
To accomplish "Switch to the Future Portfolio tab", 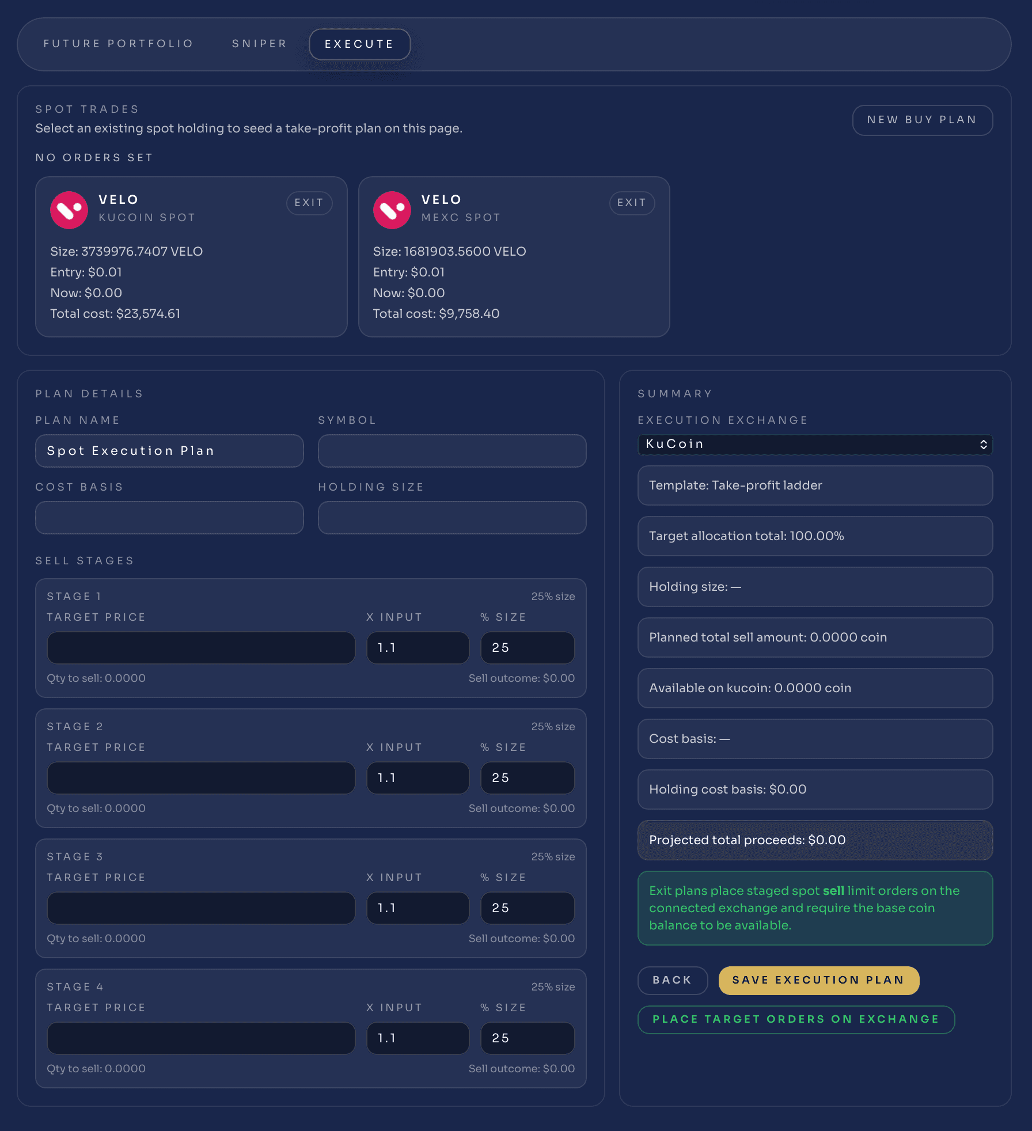I will point(118,44).
